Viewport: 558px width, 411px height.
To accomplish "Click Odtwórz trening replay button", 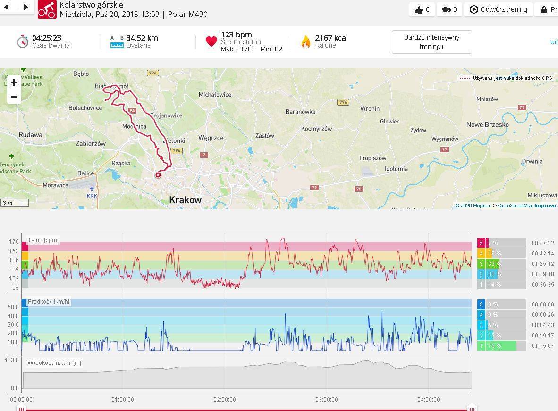I will [499, 9].
